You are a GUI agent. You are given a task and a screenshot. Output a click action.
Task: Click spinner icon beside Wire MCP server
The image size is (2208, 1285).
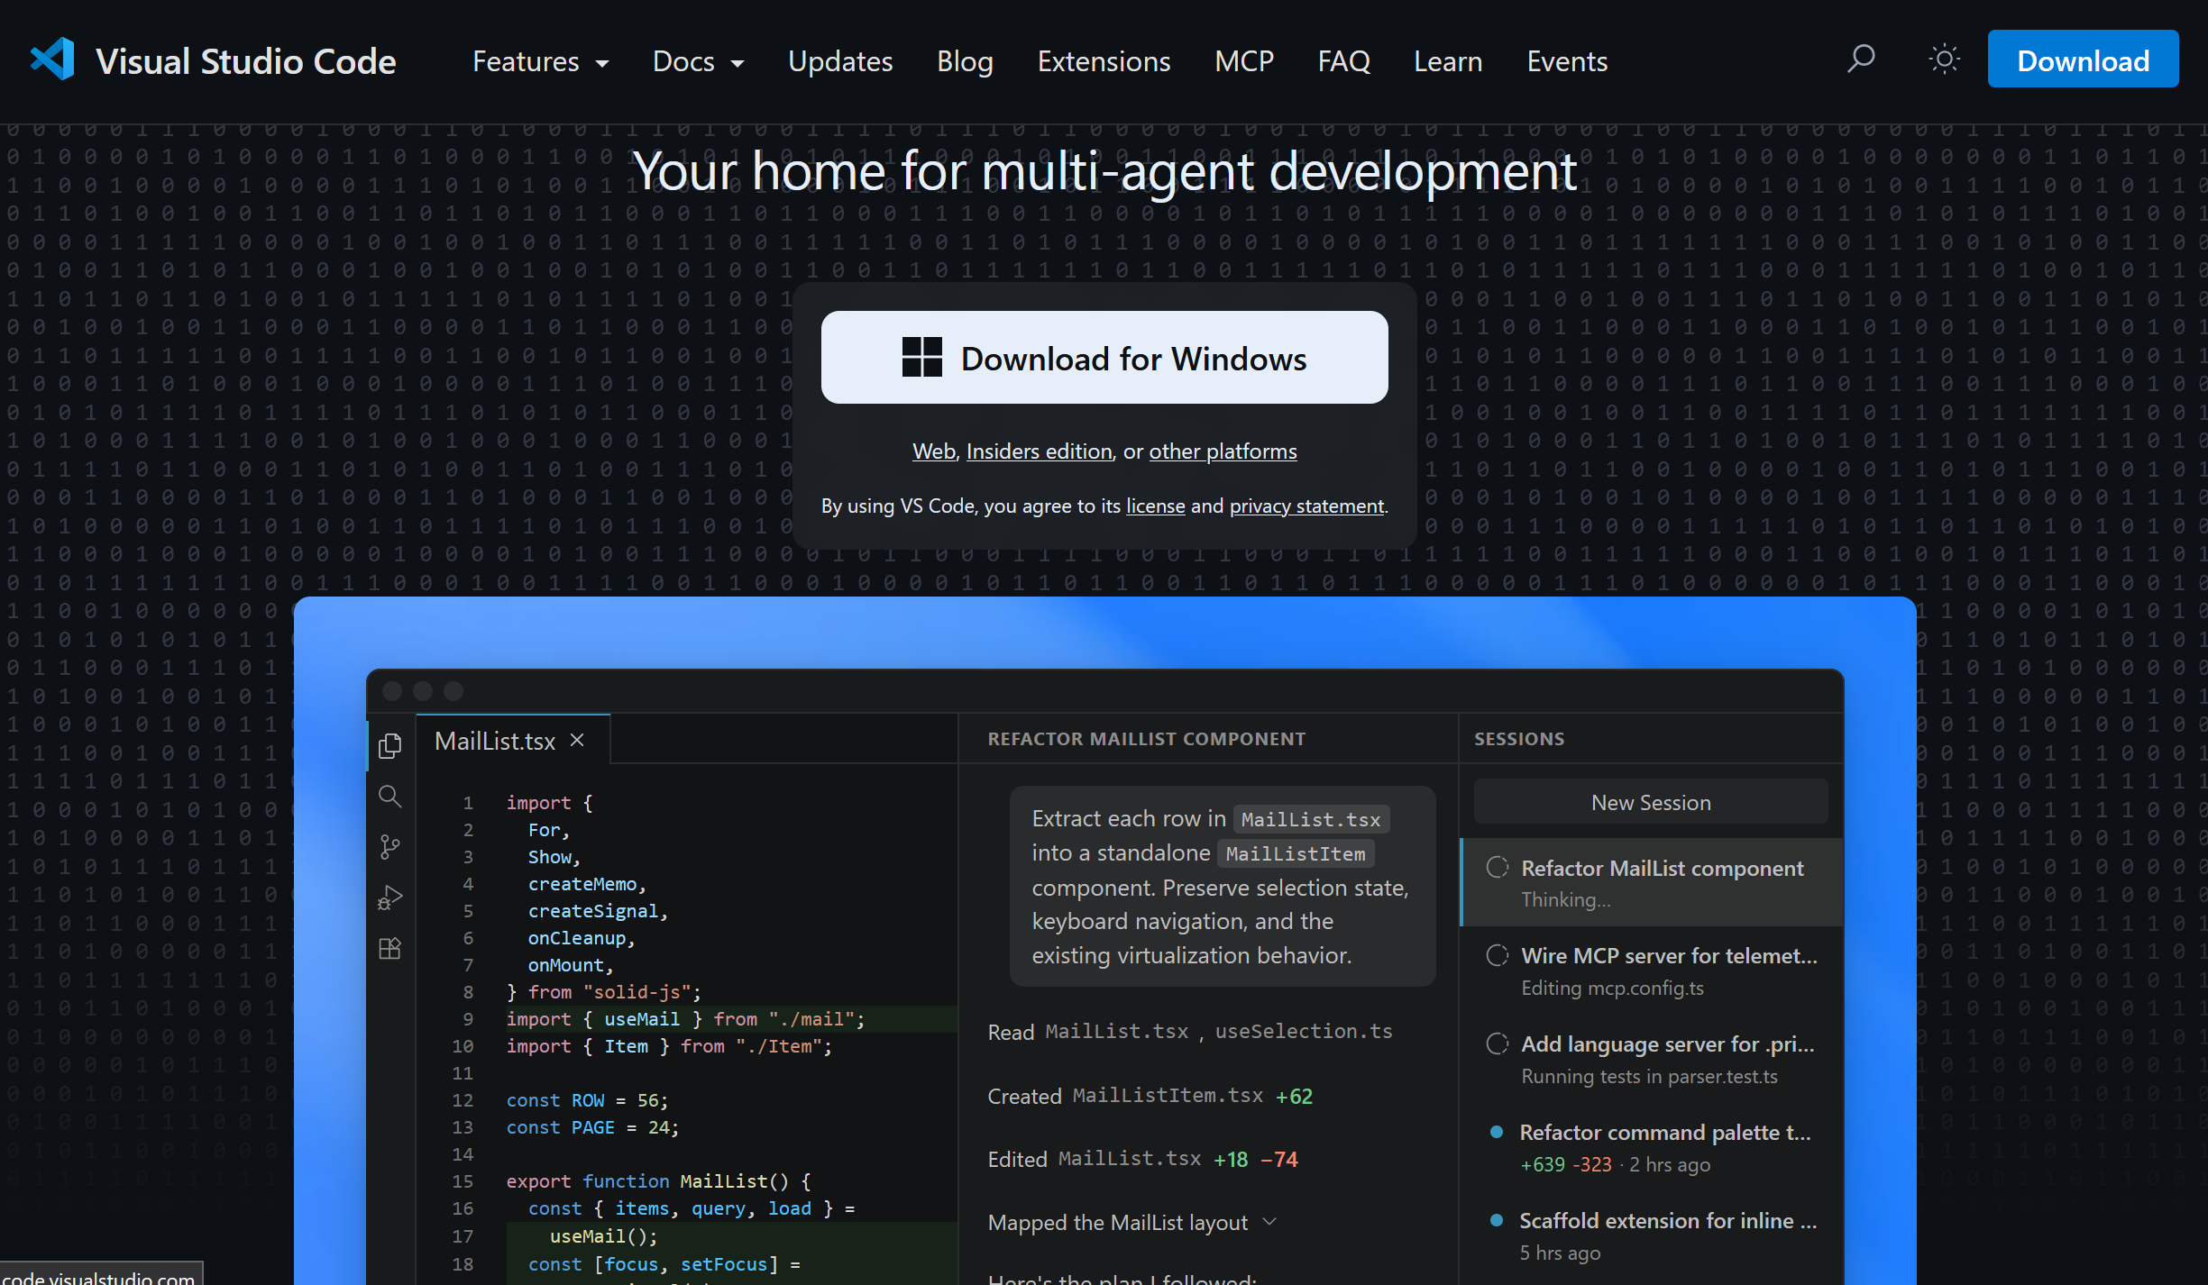pos(1498,955)
